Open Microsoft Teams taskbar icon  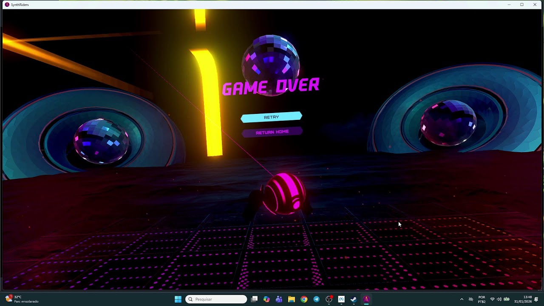(x=279, y=299)
